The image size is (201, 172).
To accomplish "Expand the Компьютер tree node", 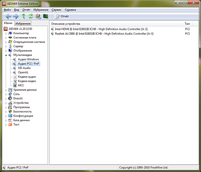I will pos(6,33).
